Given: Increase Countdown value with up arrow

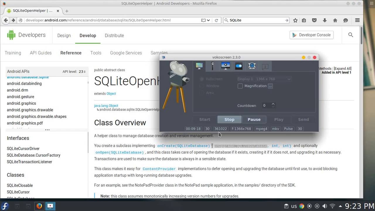Looking at the screenshot, I should 273,104.
